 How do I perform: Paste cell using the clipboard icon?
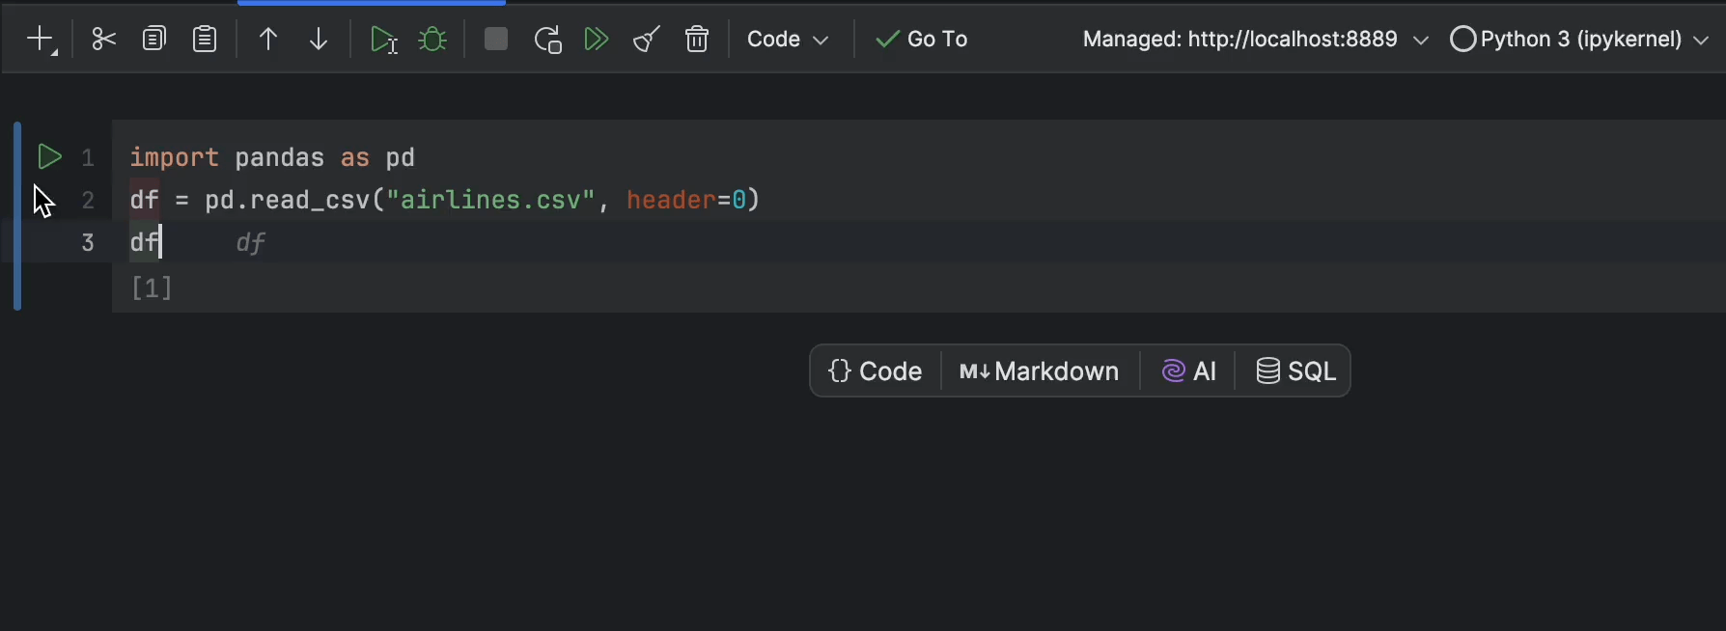pyautogui.click(x=205, y=40)
